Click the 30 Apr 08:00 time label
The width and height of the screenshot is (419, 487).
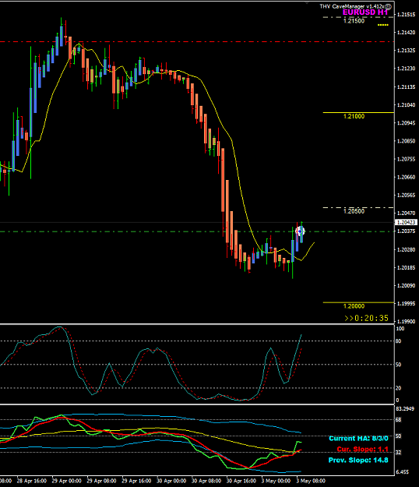pyautogui.click(x=206, y=481)
